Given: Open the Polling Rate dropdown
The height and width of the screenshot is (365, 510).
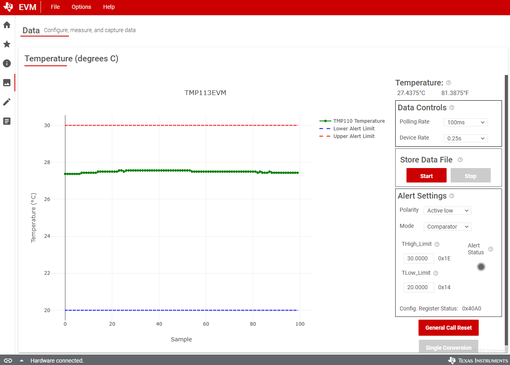Looking at the screenshot, I should (465, 122).
